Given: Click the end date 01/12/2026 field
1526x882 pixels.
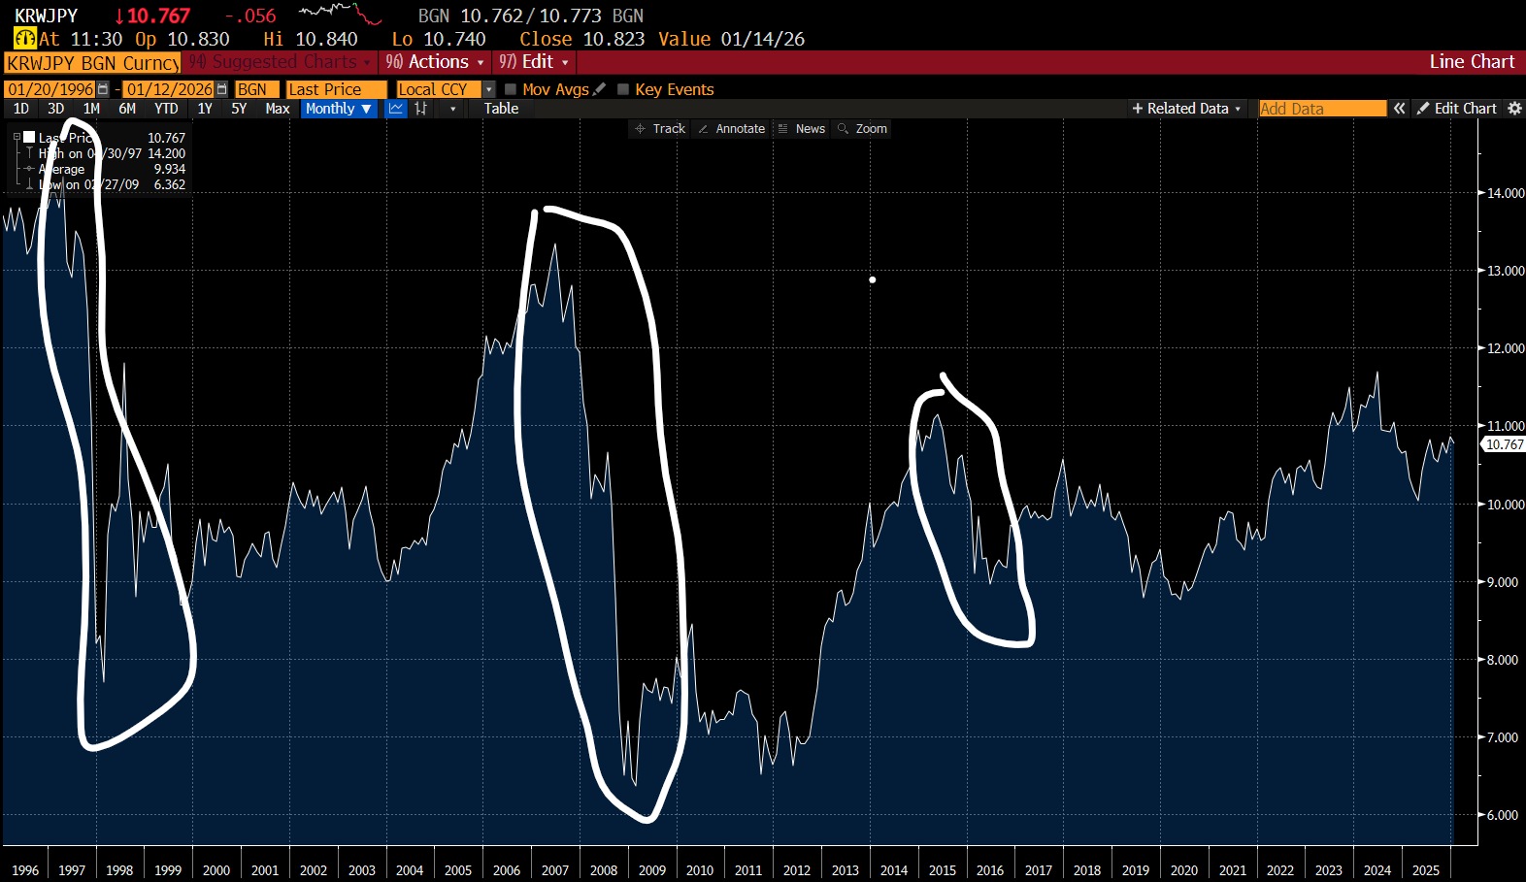Looking at the screenshot, I should 169,89.
